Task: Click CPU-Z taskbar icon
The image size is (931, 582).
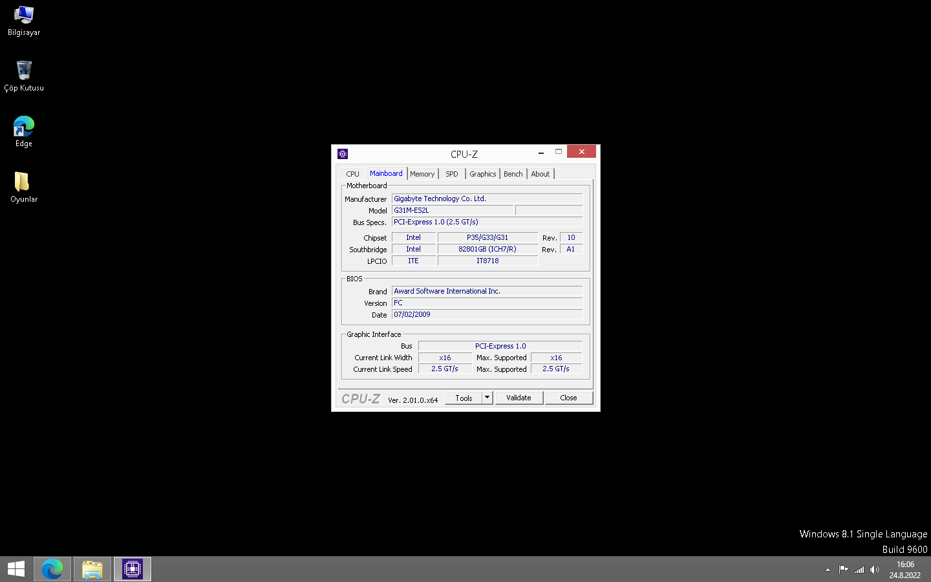Action: pyautogui.click(x=133, y=569)
